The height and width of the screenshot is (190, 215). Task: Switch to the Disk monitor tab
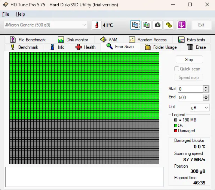coord(73,40)
